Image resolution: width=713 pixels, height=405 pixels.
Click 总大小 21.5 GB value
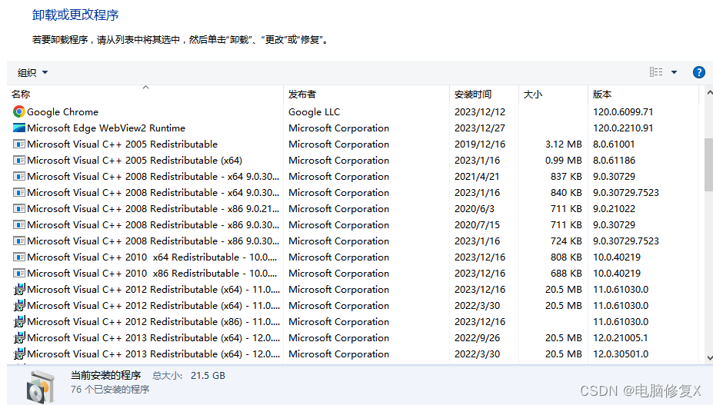pos(208,376)
